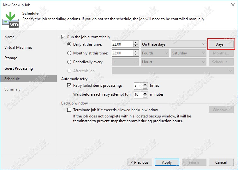Go to the Summary step

point(12,89)
